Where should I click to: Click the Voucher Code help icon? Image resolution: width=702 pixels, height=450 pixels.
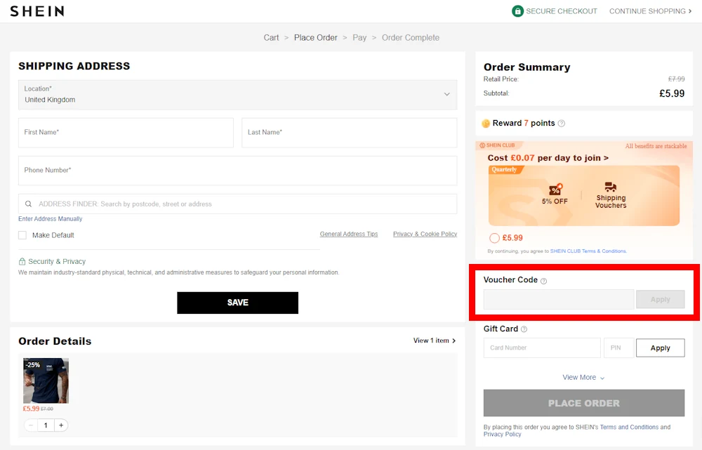(543, 282)
